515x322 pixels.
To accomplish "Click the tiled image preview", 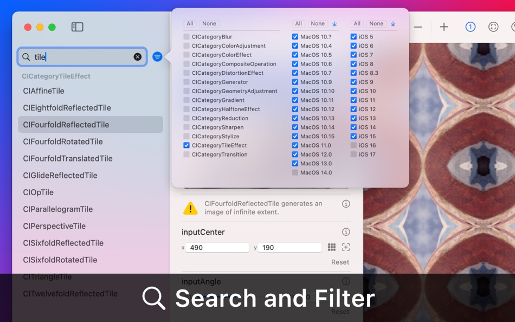I will (x=439, y=182).
